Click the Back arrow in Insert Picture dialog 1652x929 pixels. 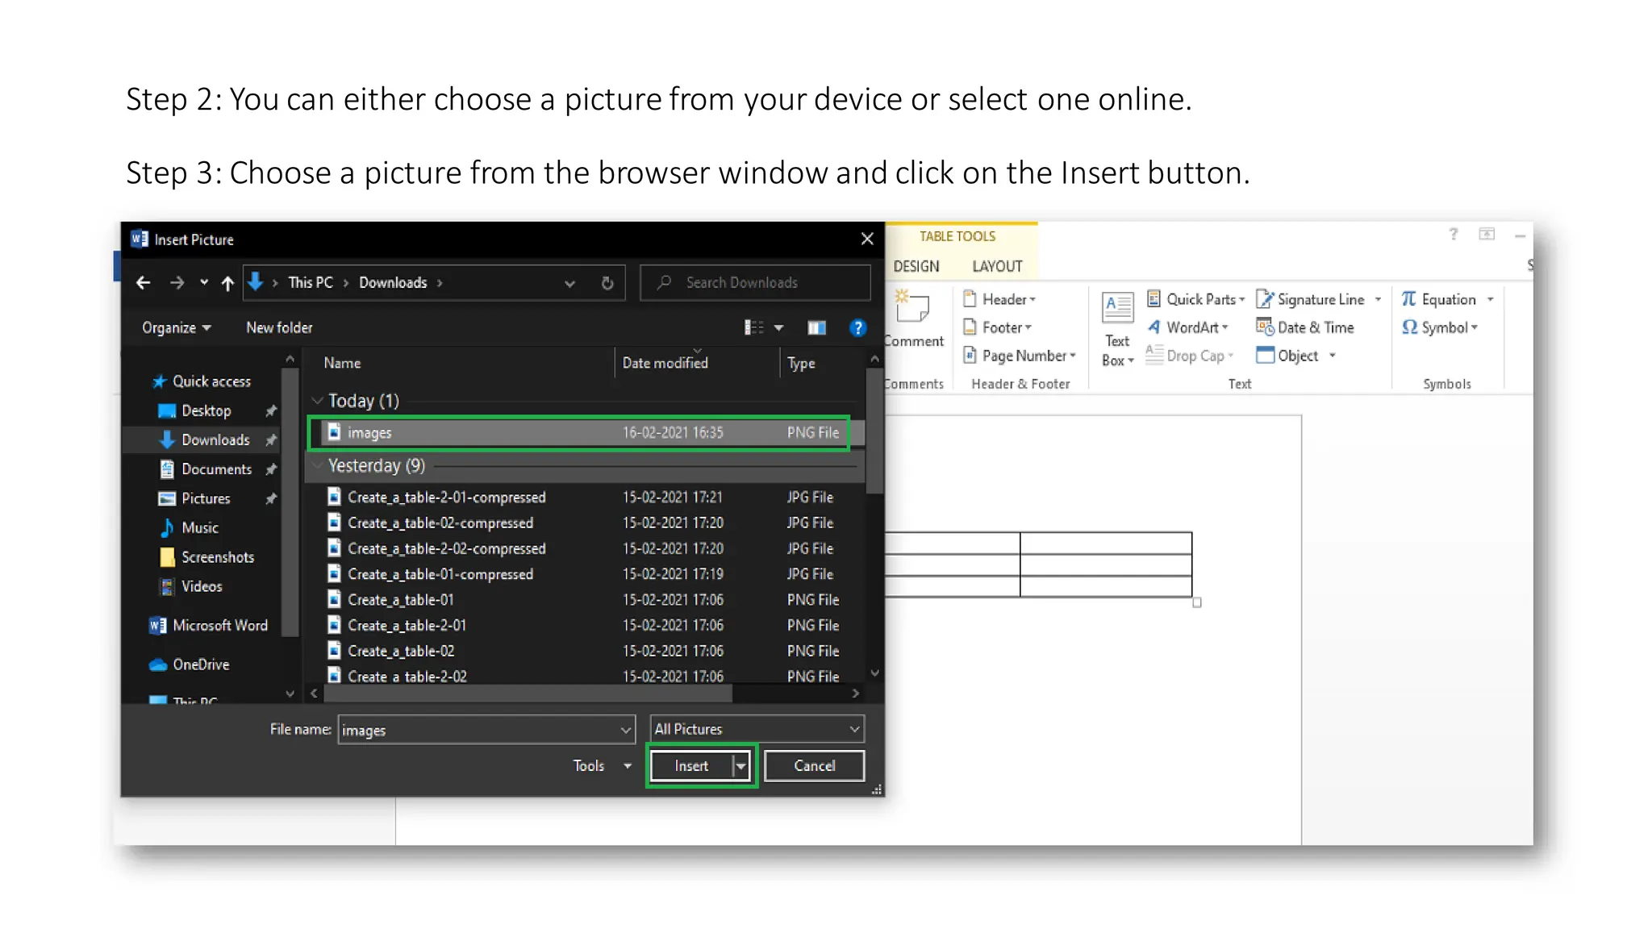click(x=144, y=283)
